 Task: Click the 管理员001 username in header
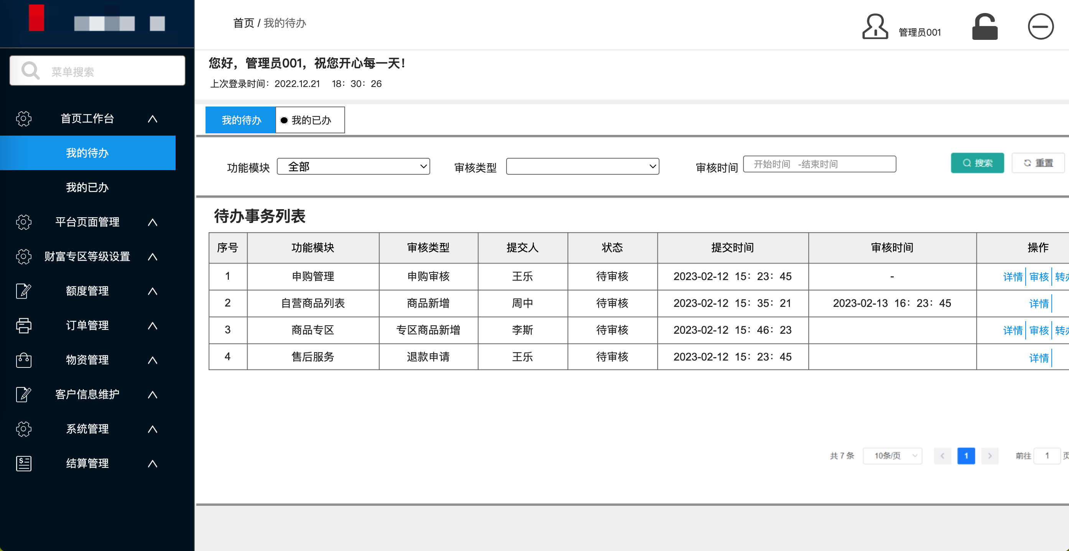click(x=919, y=32)
